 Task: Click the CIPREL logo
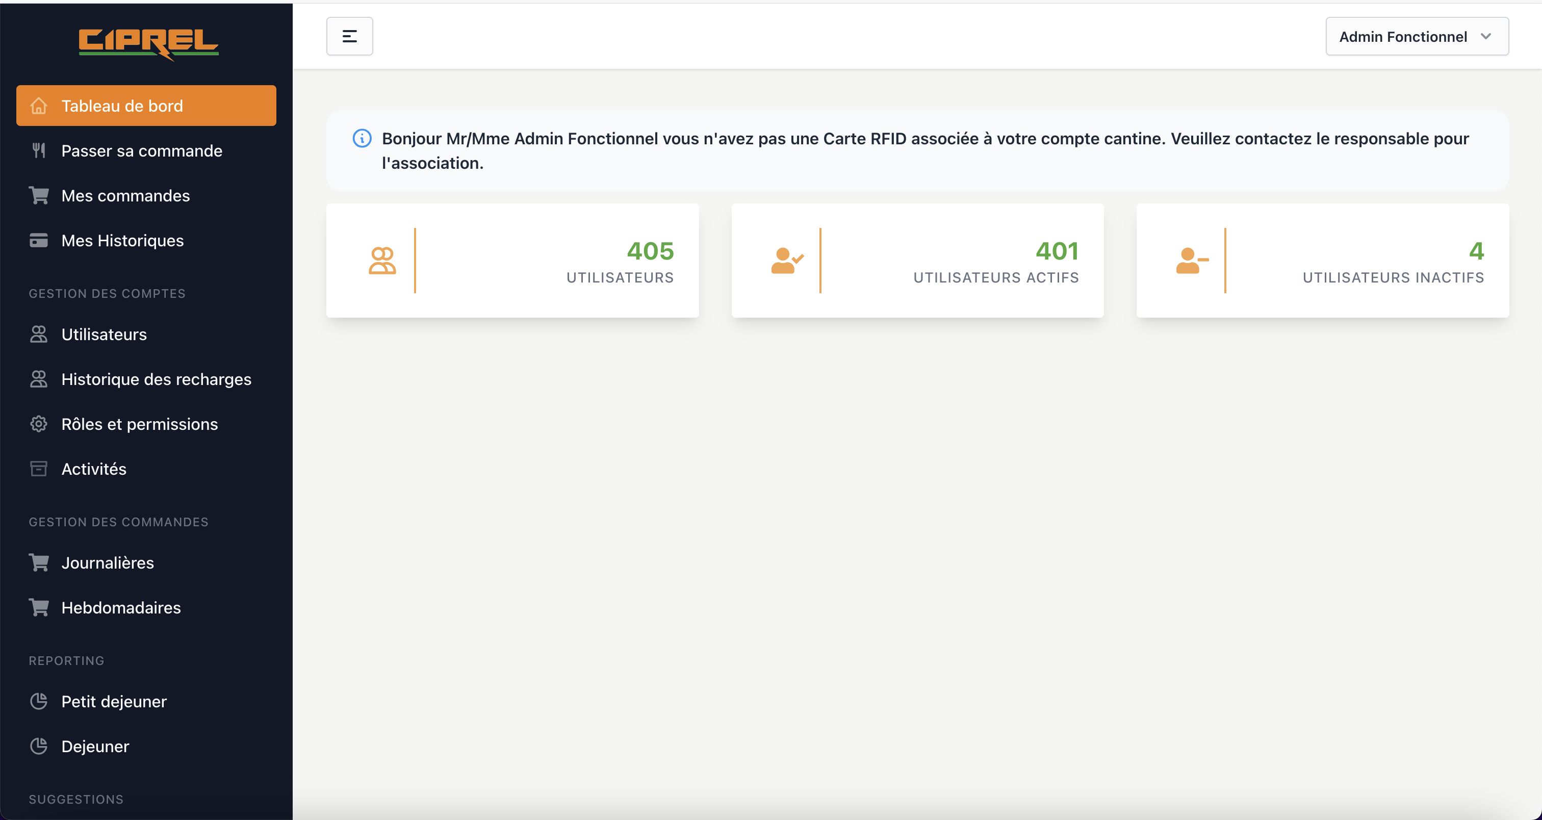148,44
